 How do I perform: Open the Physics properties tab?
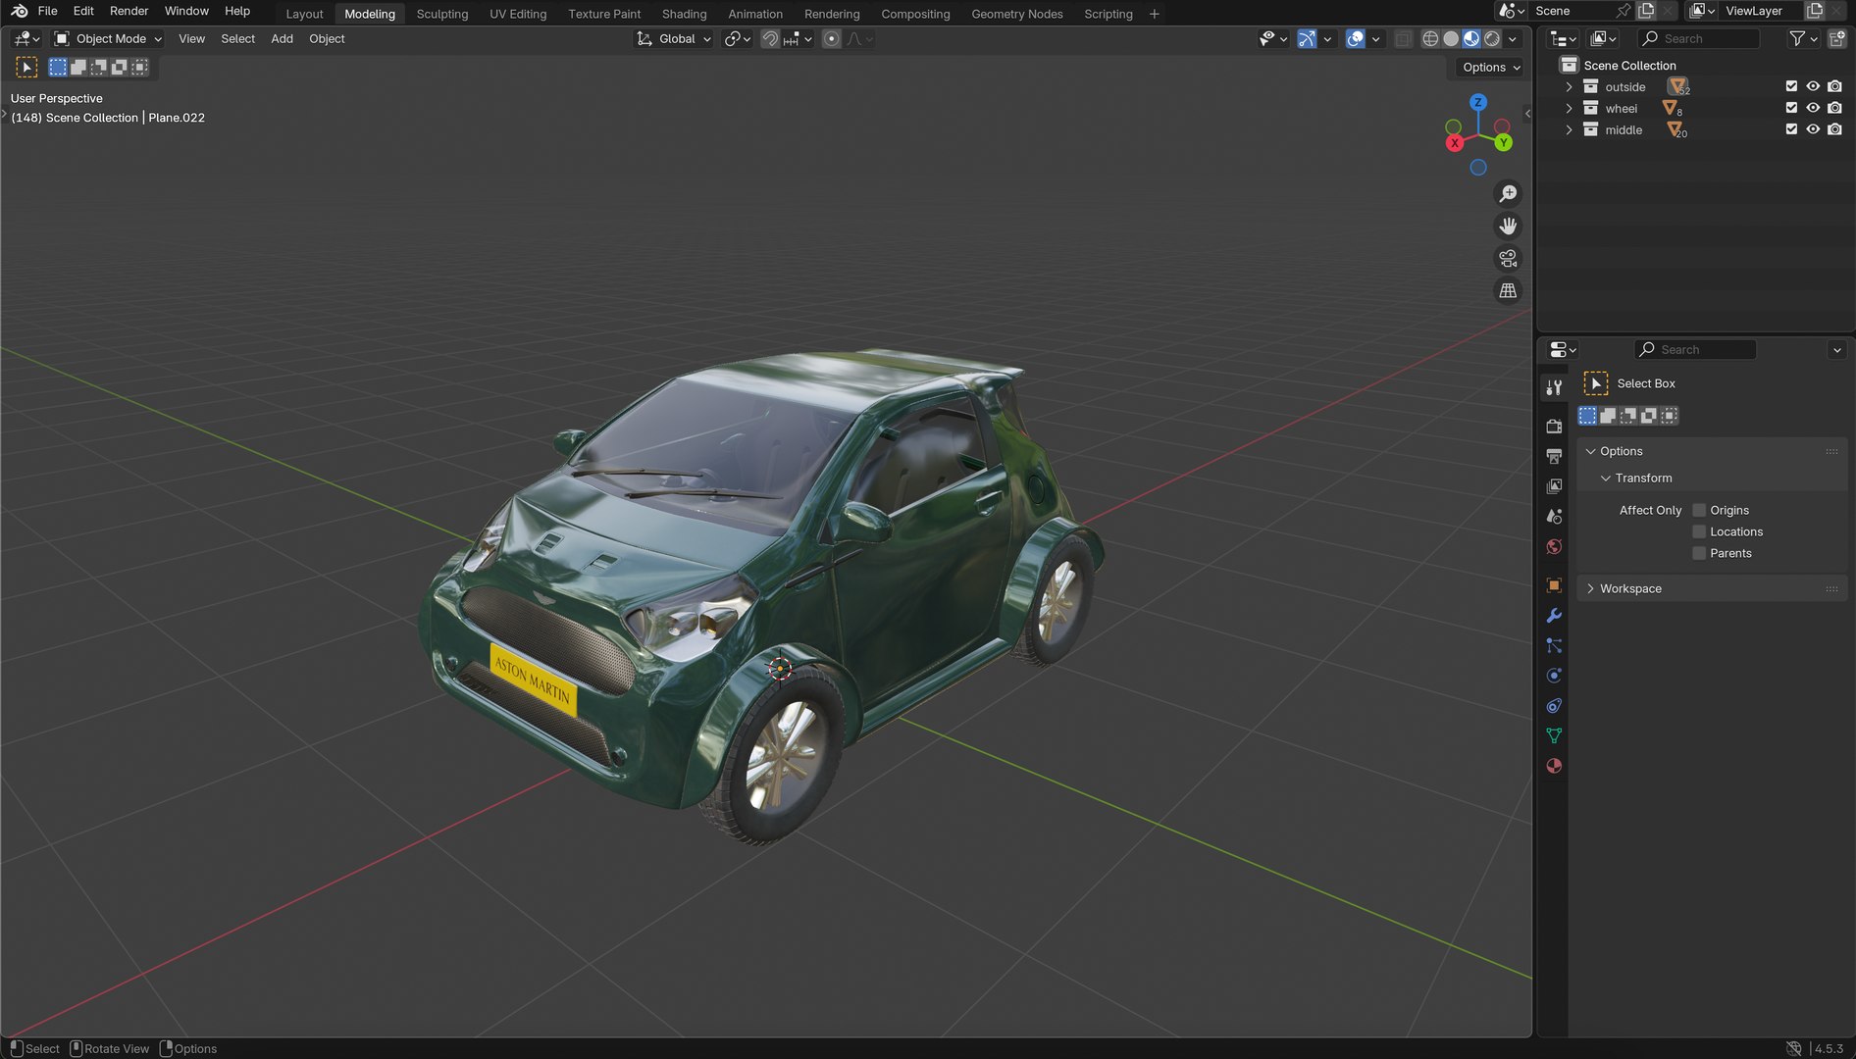pos(1554,676)
